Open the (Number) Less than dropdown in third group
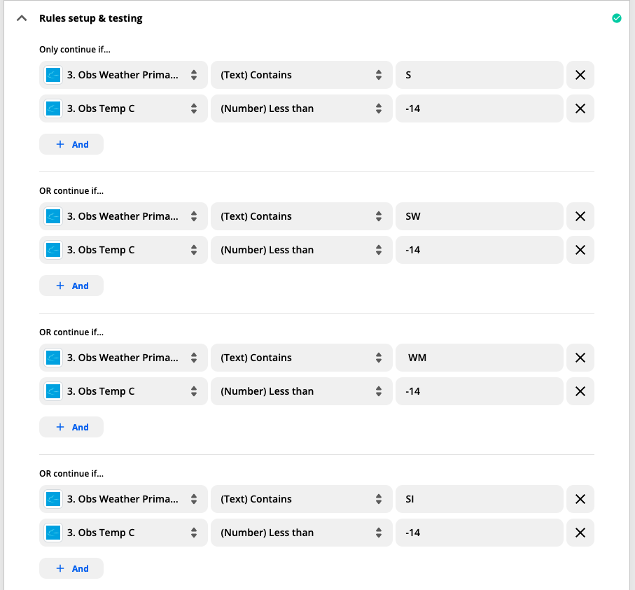 [301, 391]
